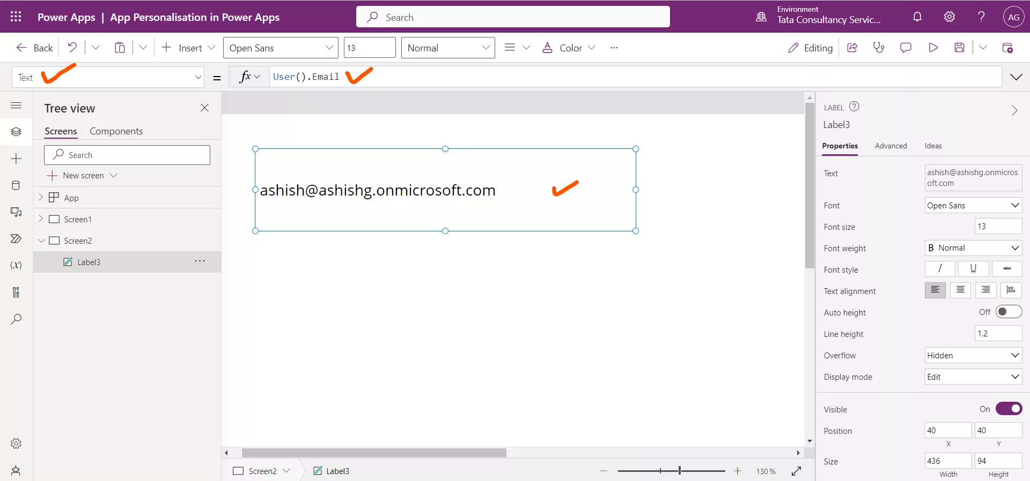This screenshot has width=1030, height=481.
Task: Click the Editing button
Action: tap(810, 48)
